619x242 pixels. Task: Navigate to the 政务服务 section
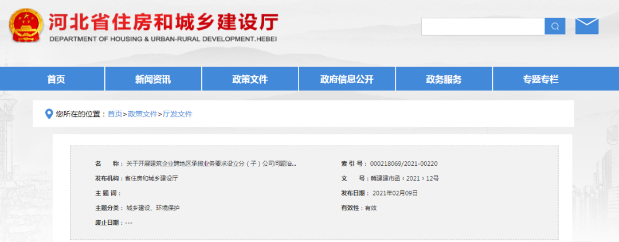coord(444,80)
